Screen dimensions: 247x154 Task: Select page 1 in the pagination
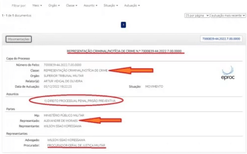[123, 25]
